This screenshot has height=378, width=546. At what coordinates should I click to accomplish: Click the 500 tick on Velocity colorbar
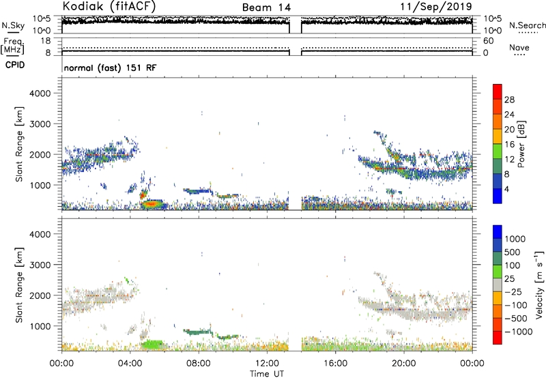(x=514, y=252)
